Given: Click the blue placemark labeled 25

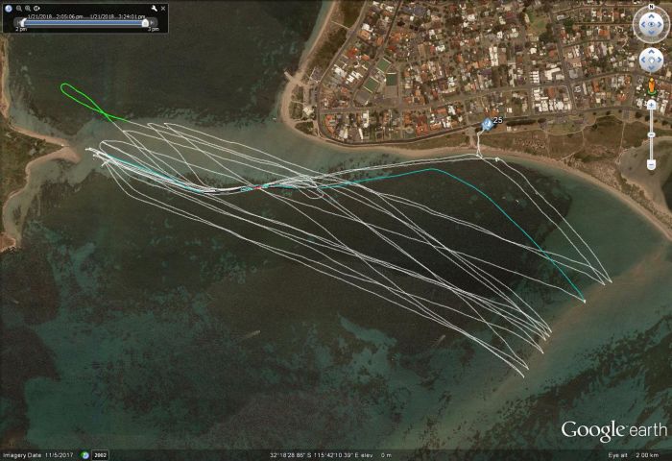Looking at the screenshot, I should click(x=487, y=124).
